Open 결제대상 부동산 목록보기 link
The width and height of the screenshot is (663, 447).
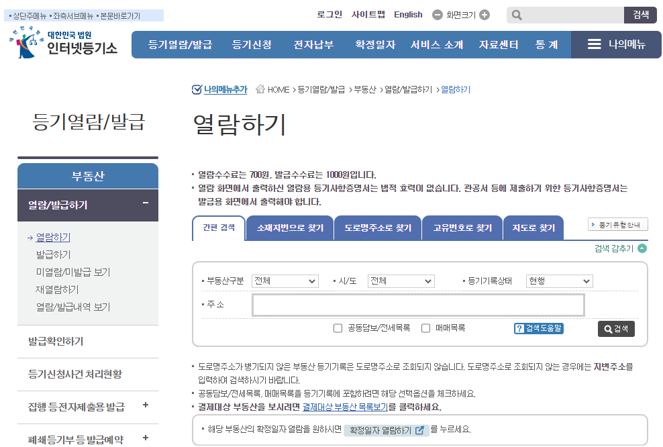point(345,407)
